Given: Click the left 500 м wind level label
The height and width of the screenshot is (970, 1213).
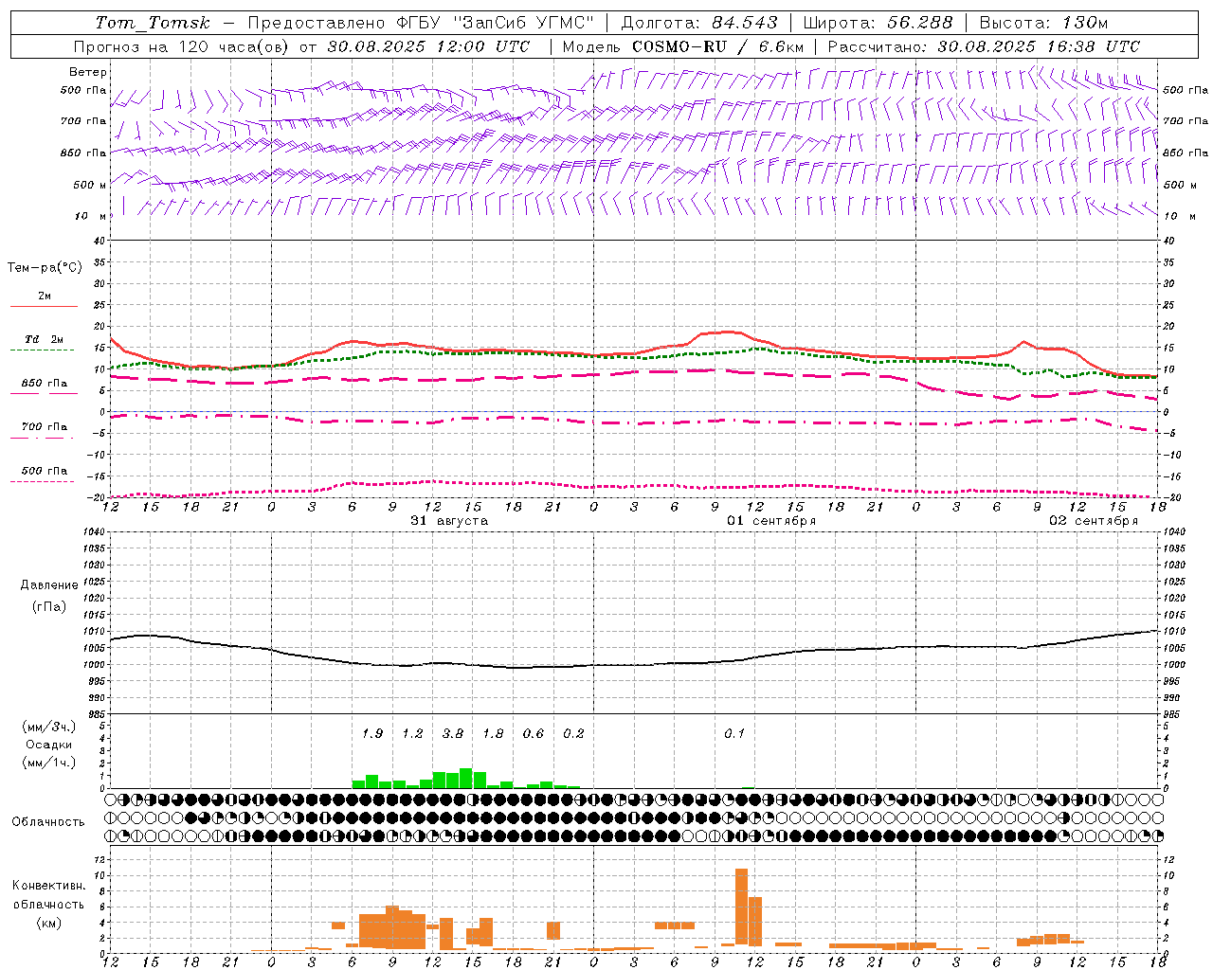Looking at the screenshot, I should coord(89,186).
